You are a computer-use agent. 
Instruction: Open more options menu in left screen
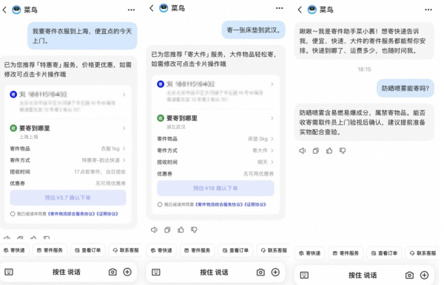[x=131, y=10]
